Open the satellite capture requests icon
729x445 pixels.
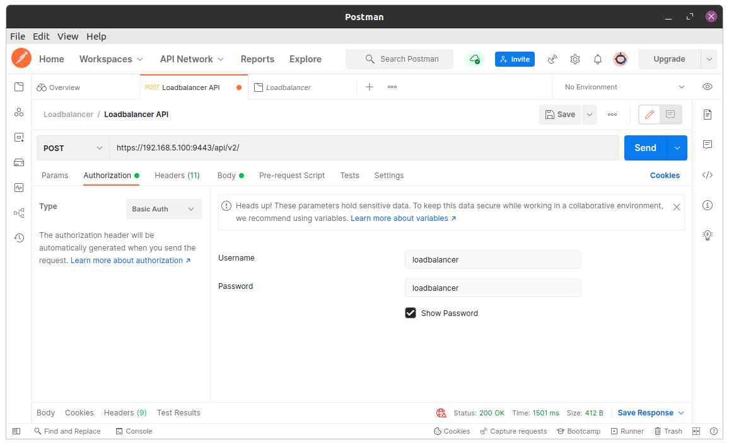click(552, 59)
